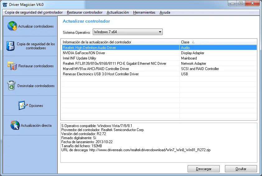Click the Driver Magician title bar hat icon
This screenshot has height=176, width=262.
pos(5,4)
